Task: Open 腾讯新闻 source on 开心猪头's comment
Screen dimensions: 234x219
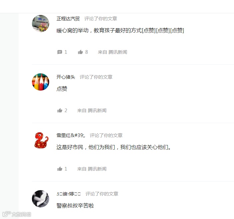Action: [97, 110]
